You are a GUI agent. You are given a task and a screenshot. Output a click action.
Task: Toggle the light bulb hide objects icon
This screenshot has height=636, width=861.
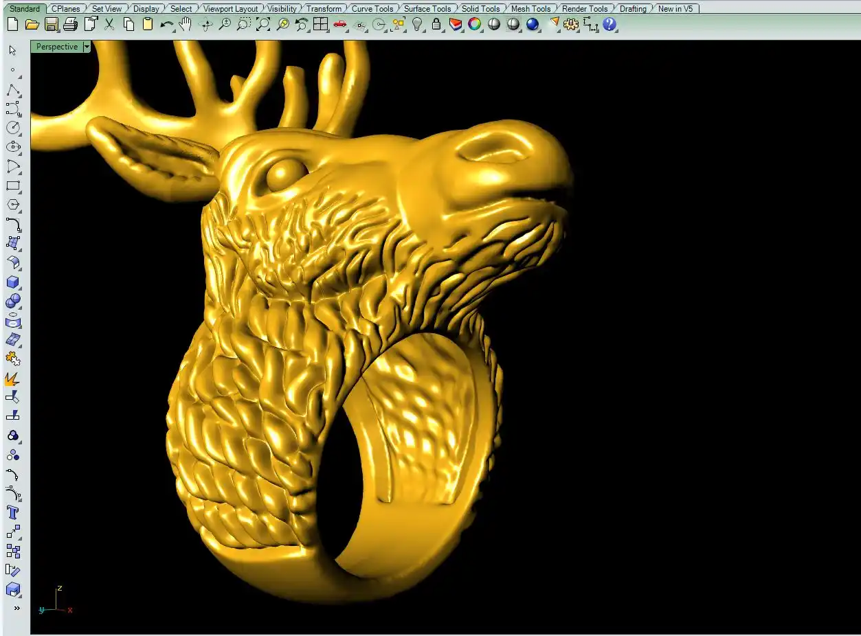tap(416, 25)
